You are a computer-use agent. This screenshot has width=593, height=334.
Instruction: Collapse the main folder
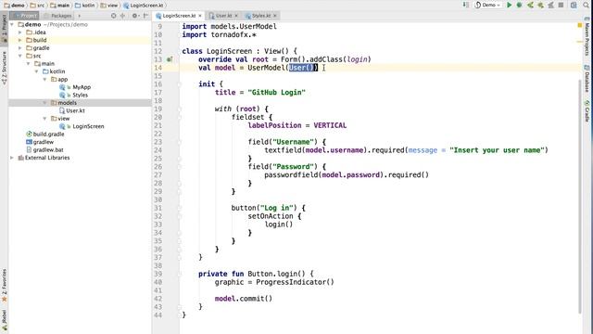coord(29,64)
